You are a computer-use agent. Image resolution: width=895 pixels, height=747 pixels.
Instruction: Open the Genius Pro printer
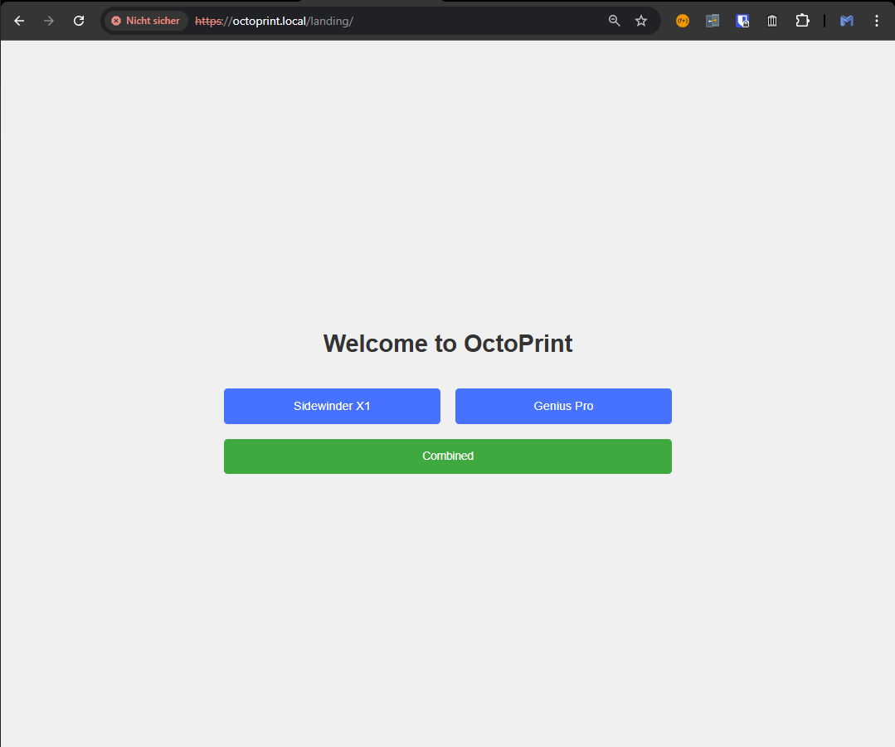(563, 406)
